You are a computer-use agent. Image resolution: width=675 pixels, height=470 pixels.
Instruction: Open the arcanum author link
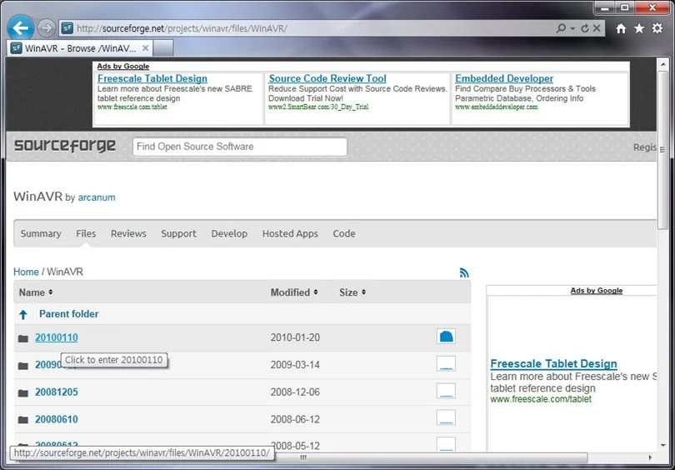tap(97, 197)
